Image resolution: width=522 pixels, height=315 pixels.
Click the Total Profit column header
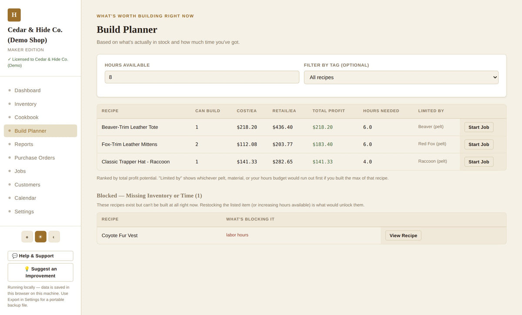coord(328,111)
